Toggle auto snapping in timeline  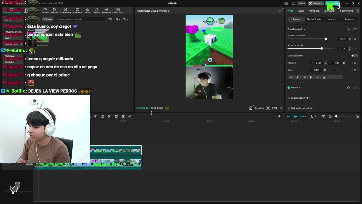click(295, 116)
